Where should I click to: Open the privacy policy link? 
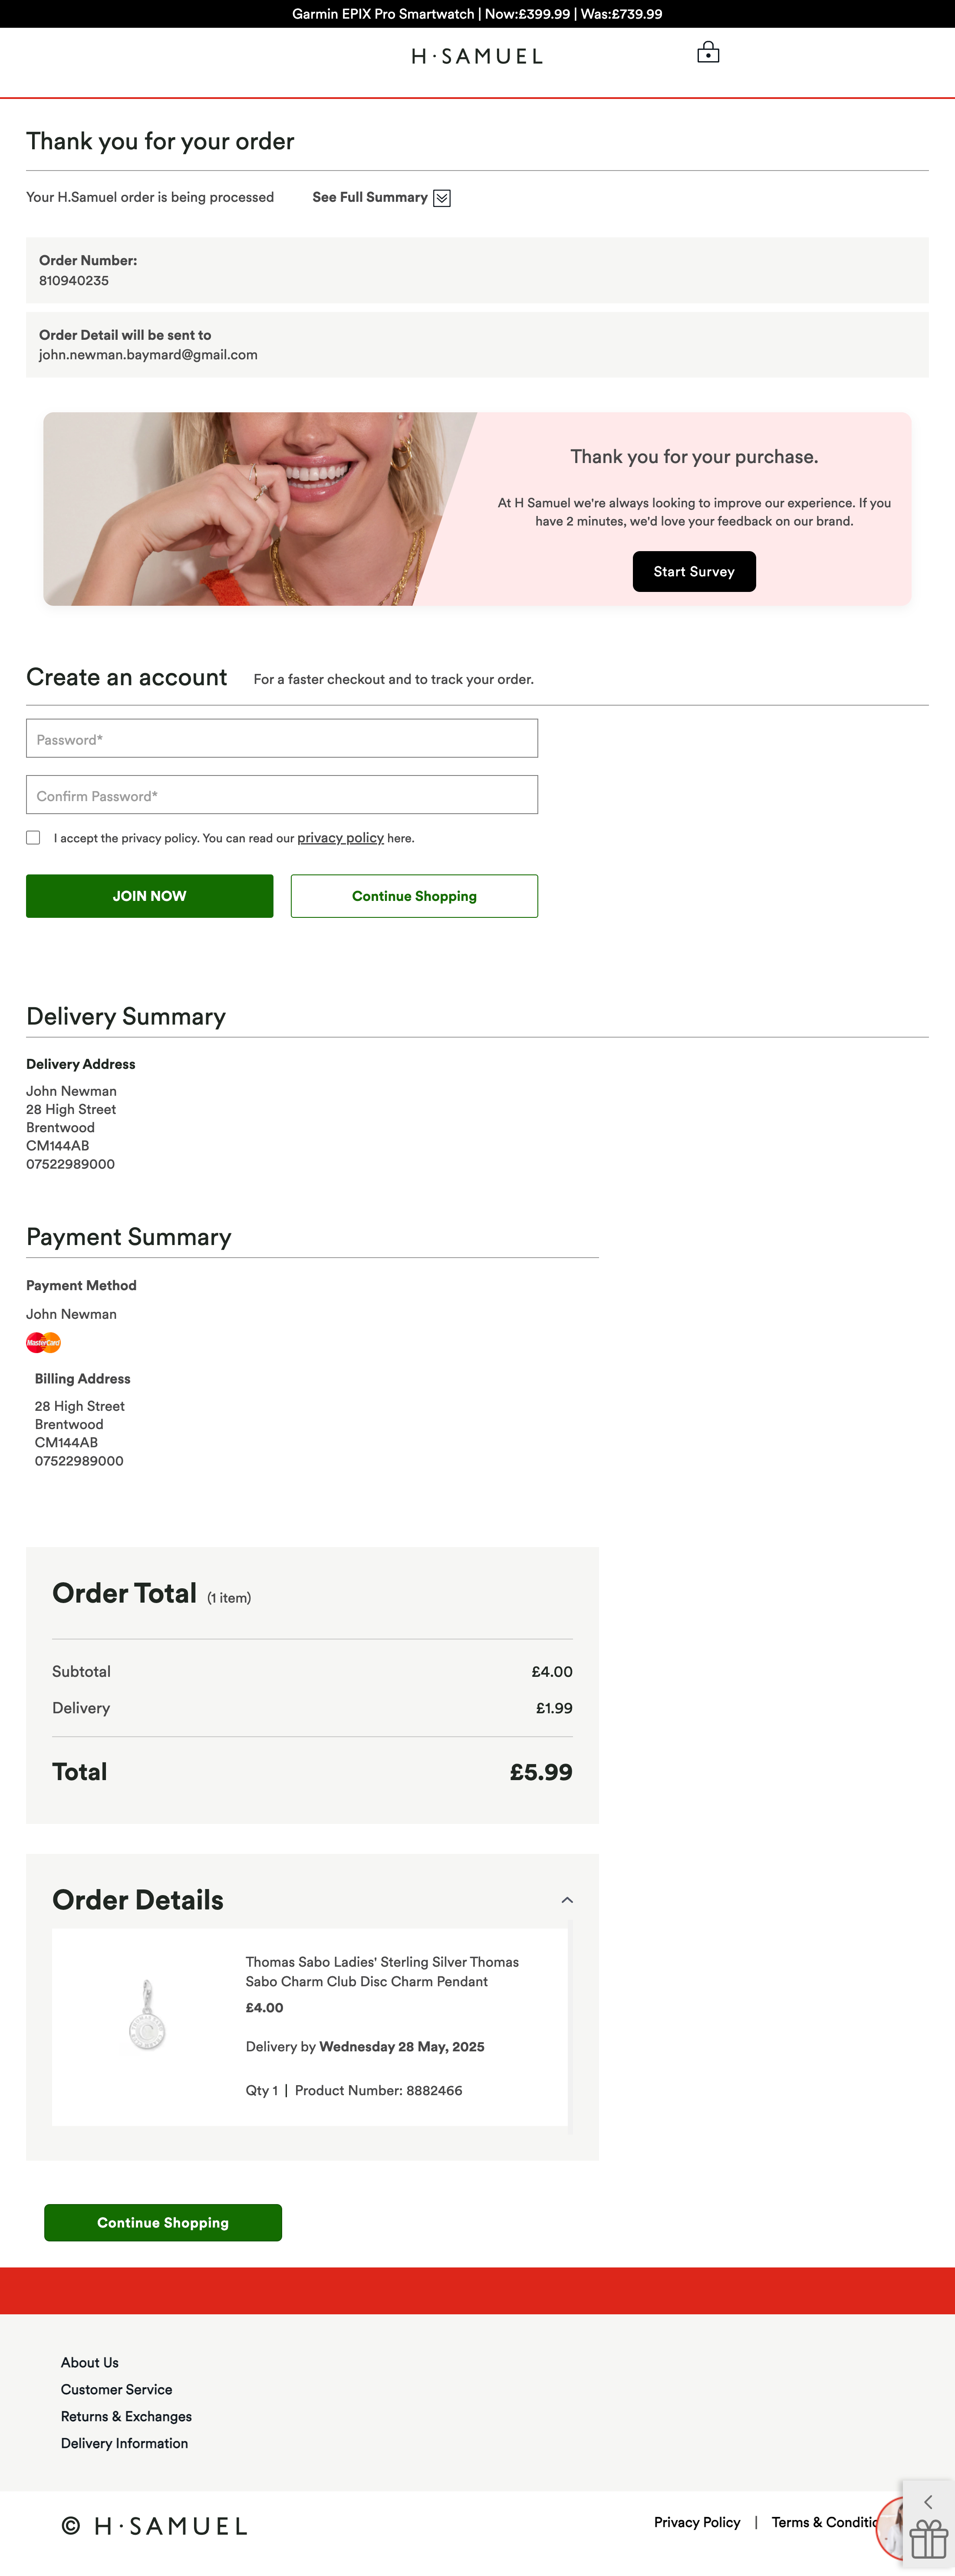coord(340,838)
